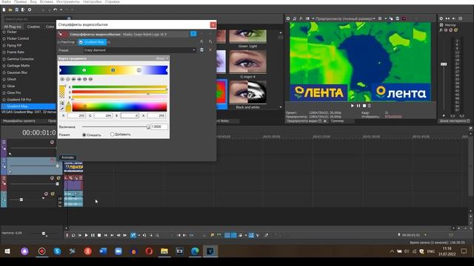Toggle favorite star for Frame Rate
The width and height of the screenshot is (474, 266).
point(4,52)
